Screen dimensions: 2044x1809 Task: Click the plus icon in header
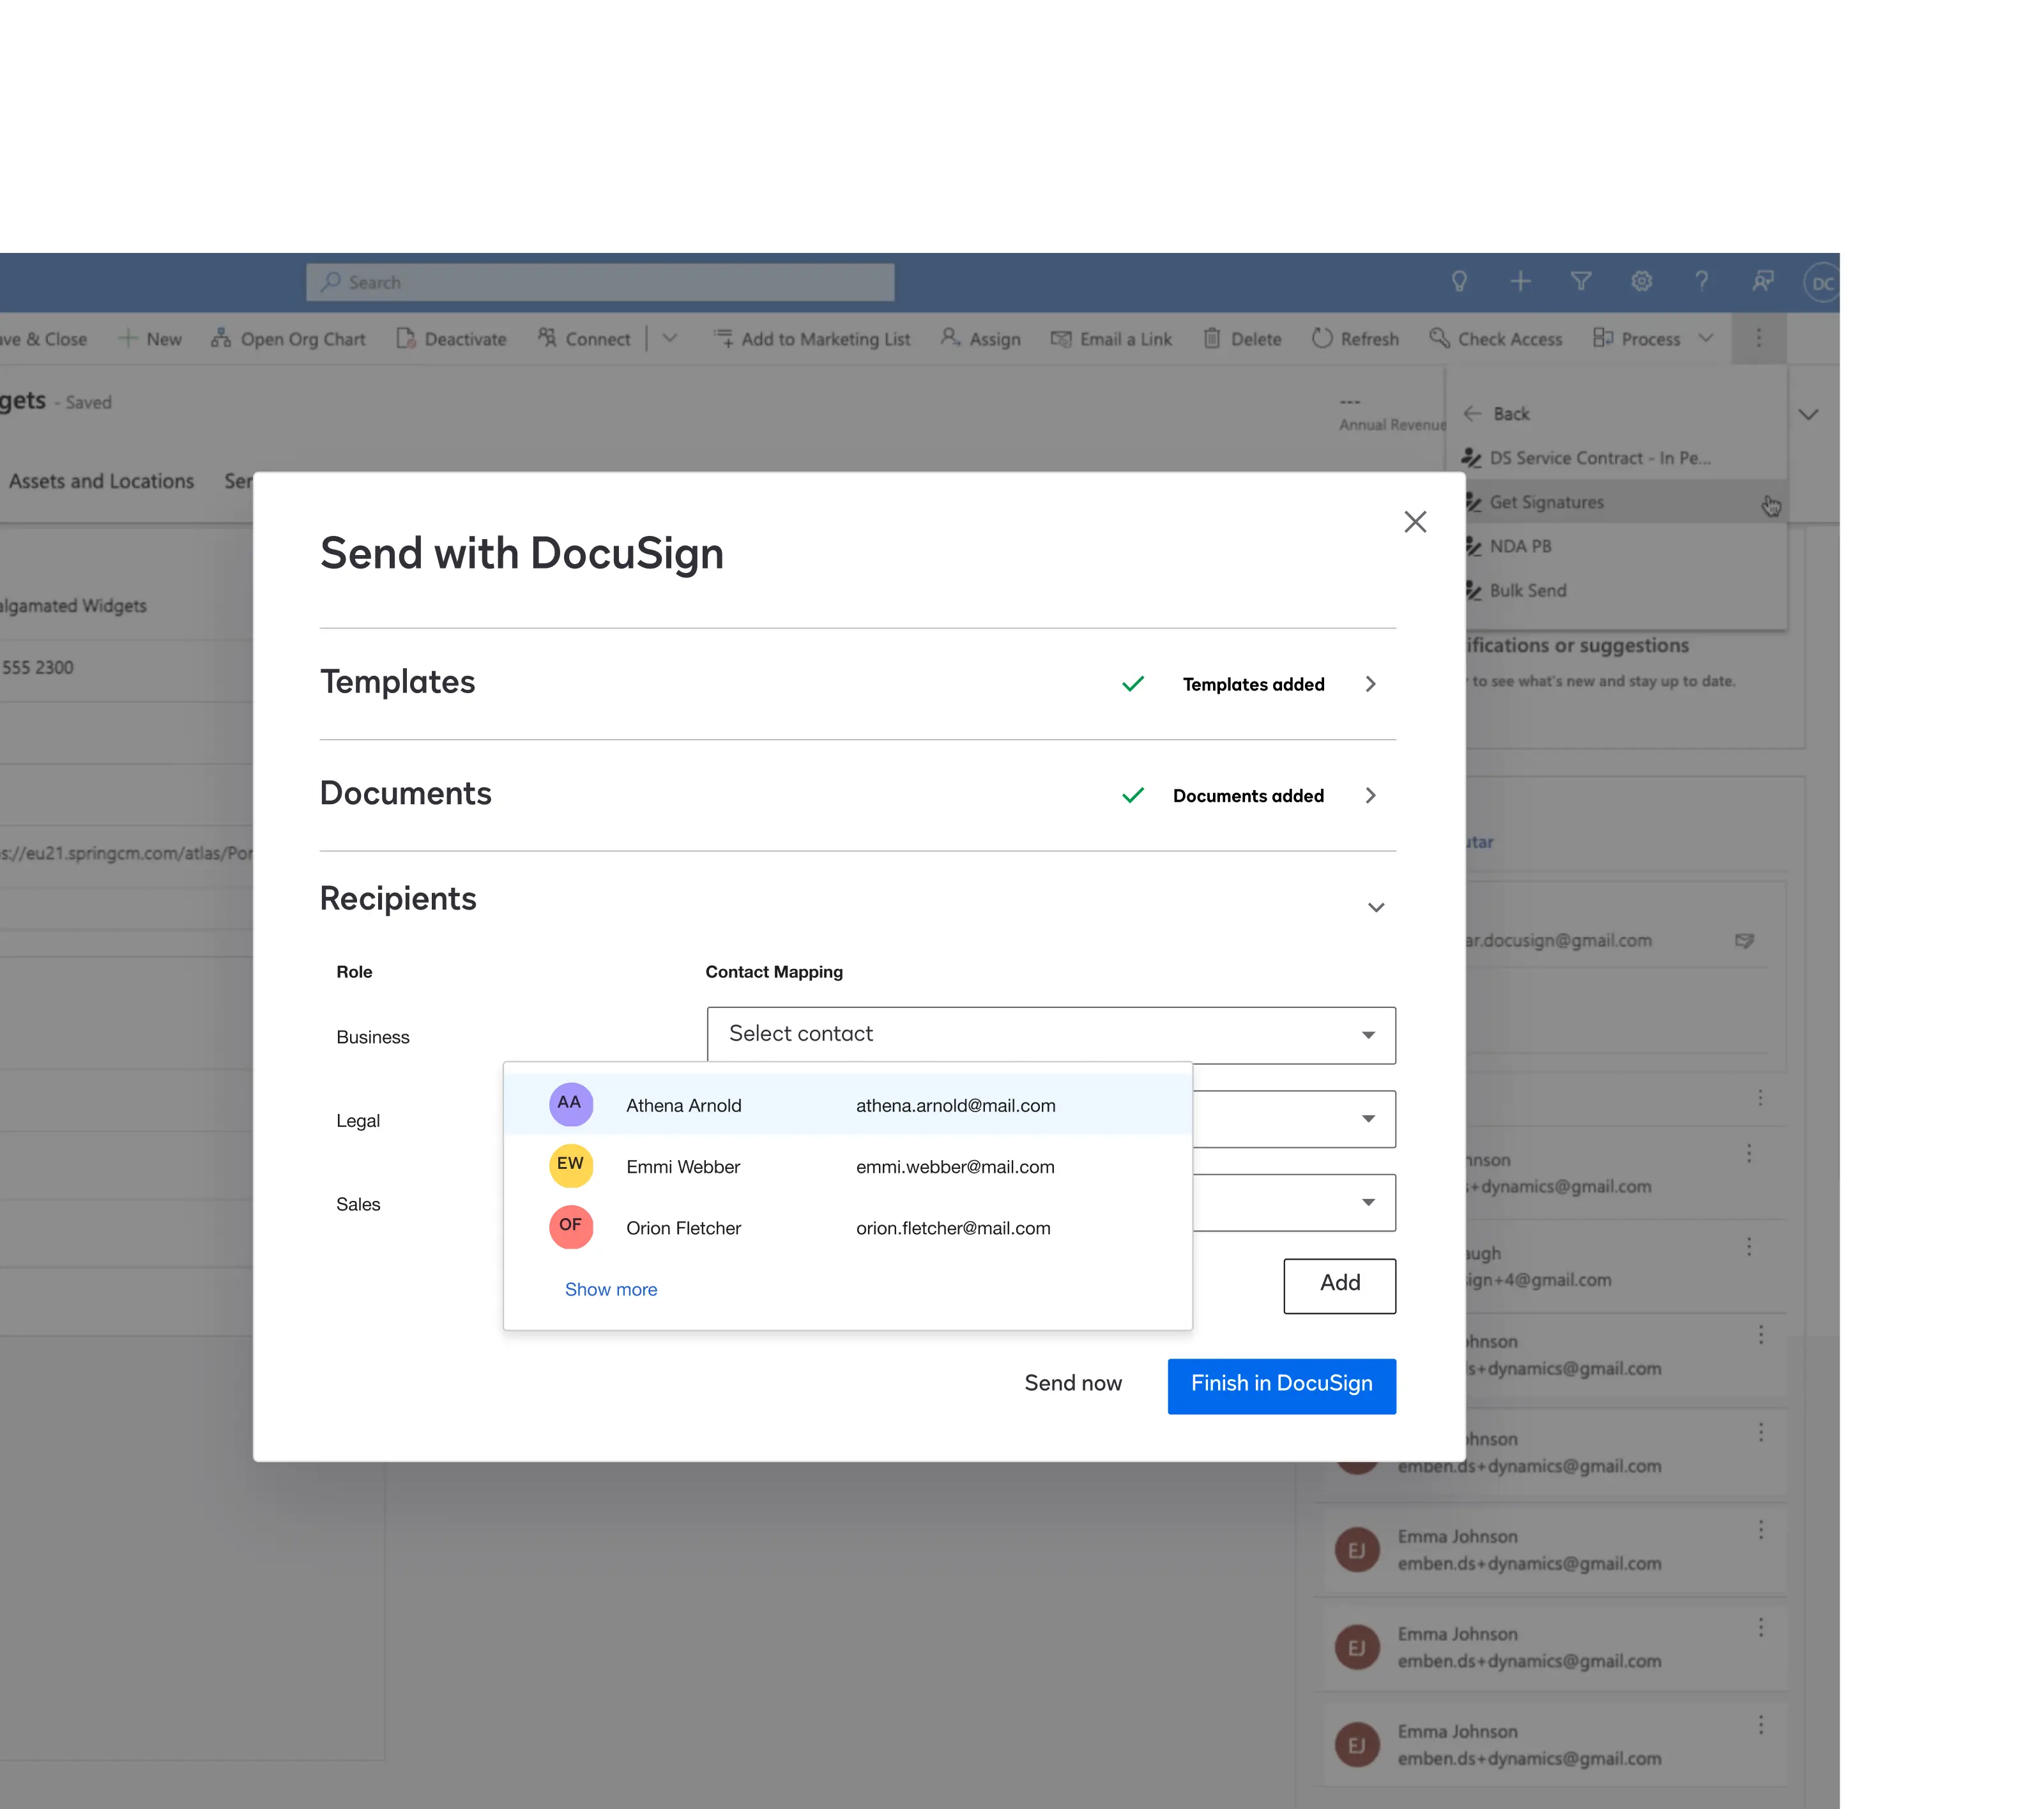[x=1520, y=282]
